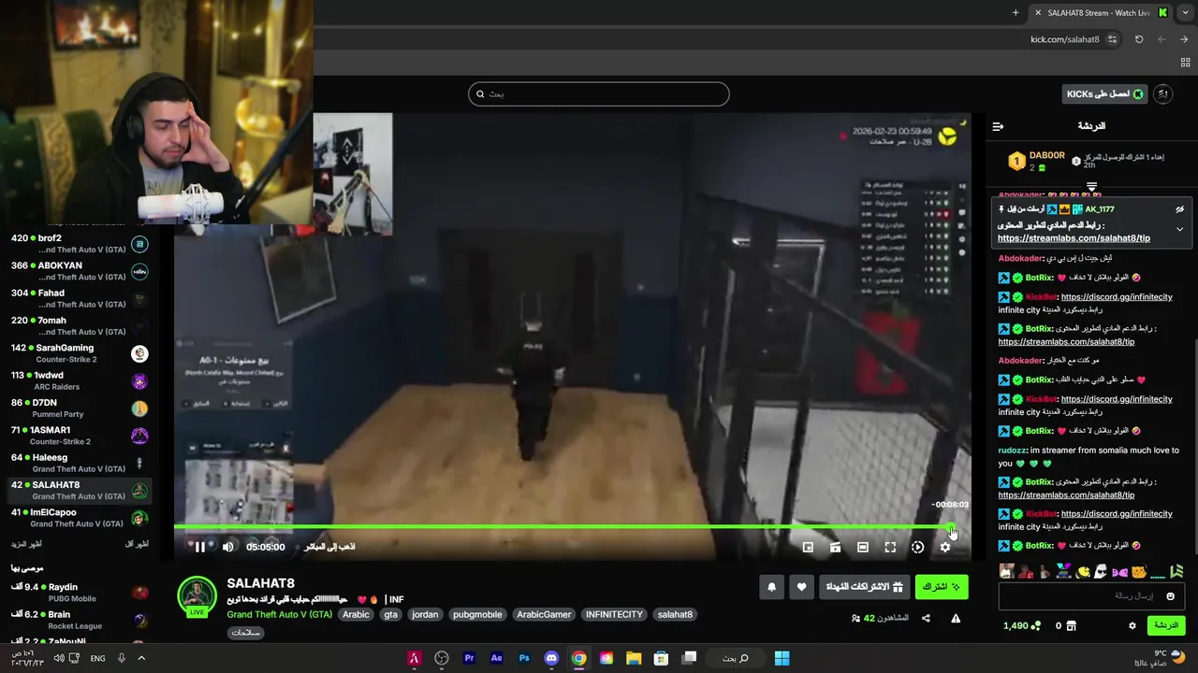Select the INFINITECITY tag
Screen dimensions: 1198x673
coord(614,614)
